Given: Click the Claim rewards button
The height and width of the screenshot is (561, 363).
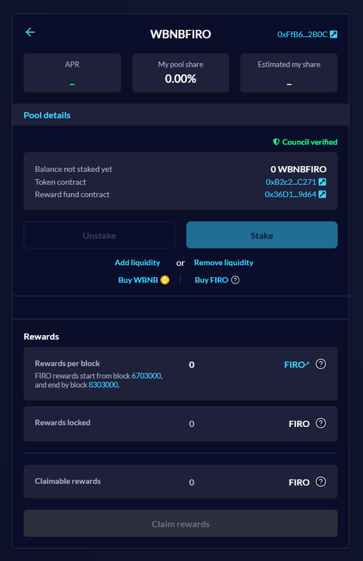Looking at the screenshot, I should [x=181, y=523].
